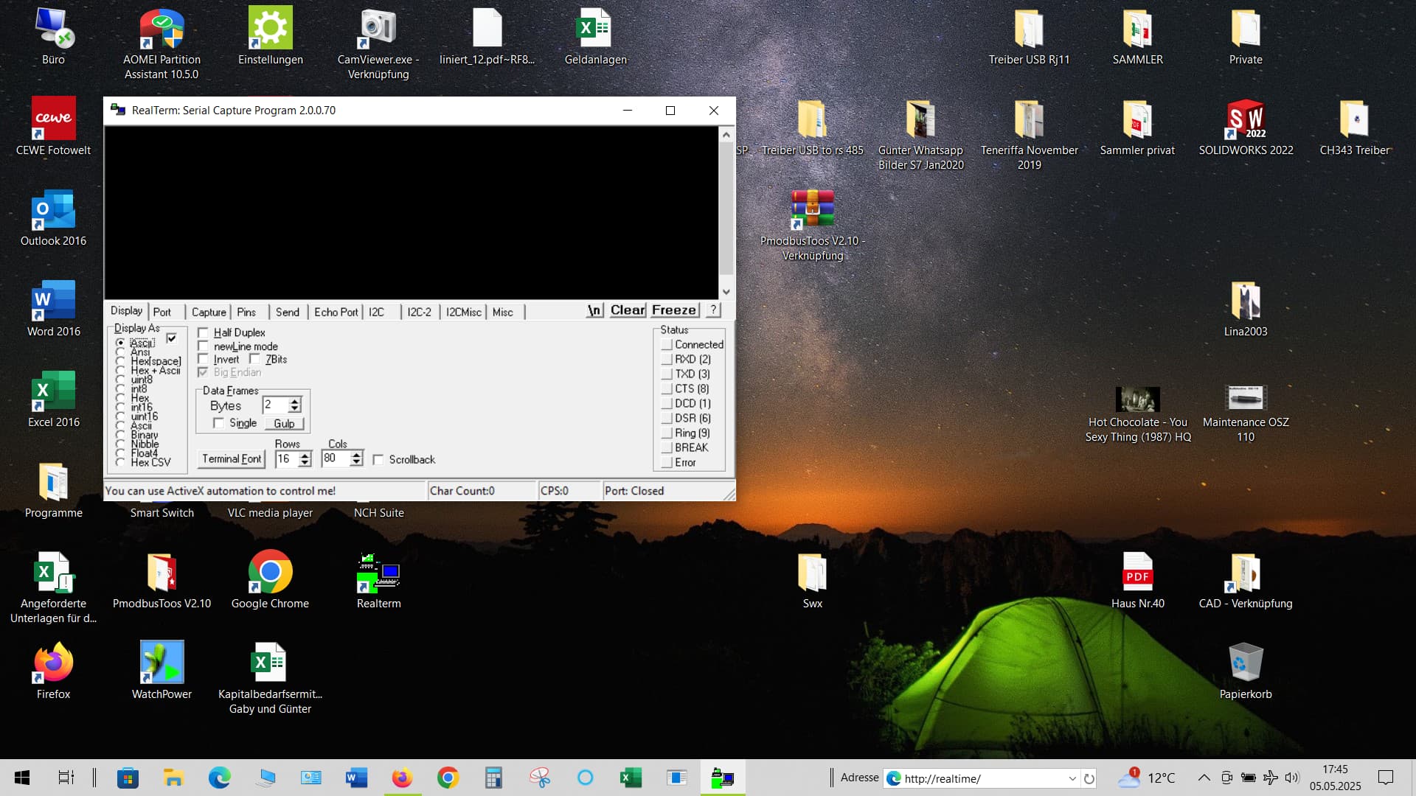Open Windows Start menu
Viewport: 1416px width, 796px height.
coord(22,778)
